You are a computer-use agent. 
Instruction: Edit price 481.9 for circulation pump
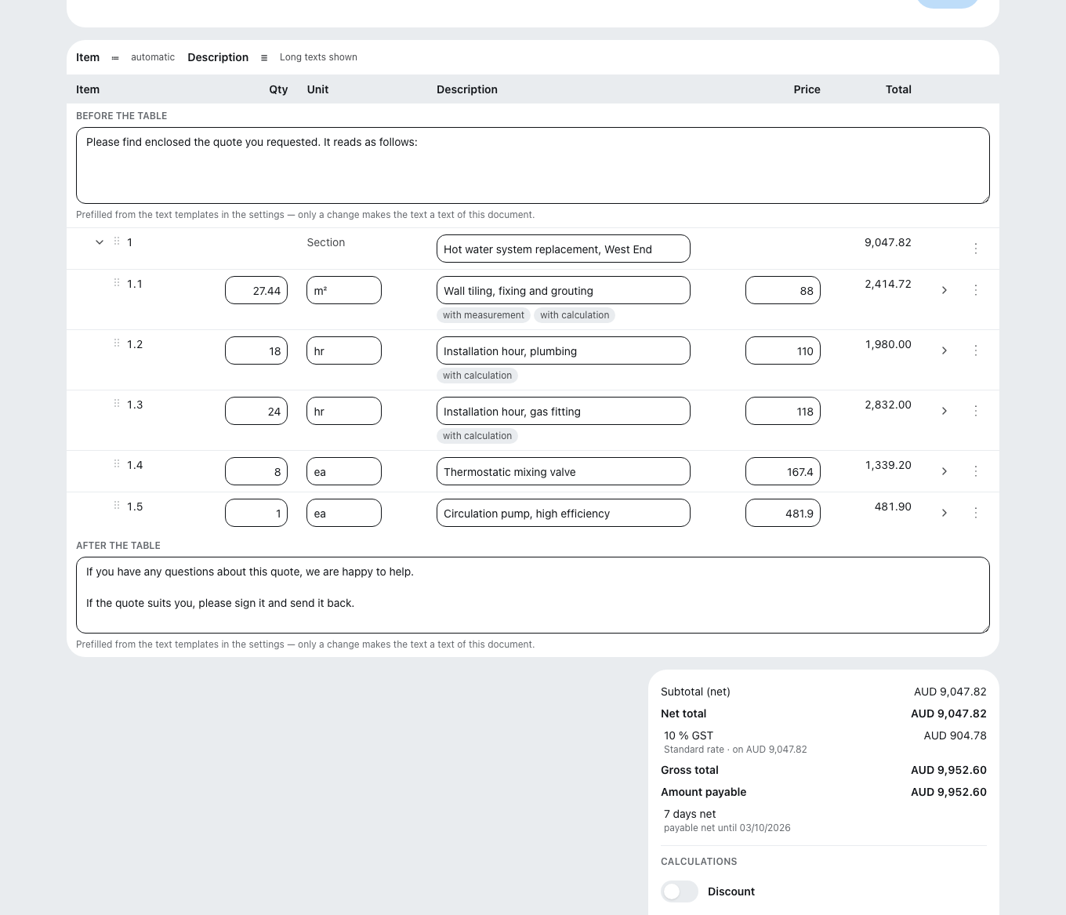[783, 513]
